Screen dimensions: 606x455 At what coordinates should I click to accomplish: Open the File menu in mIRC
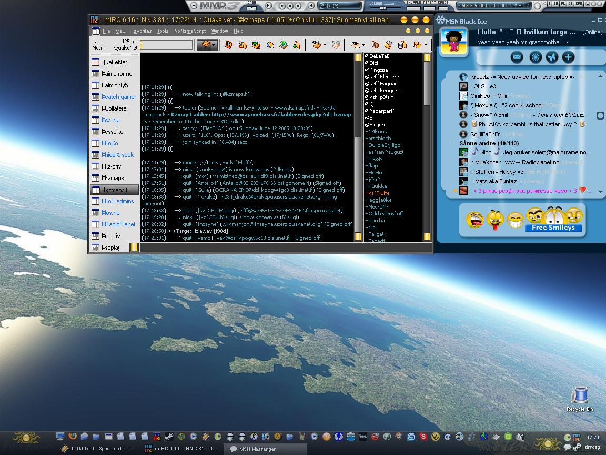click(x=106, y=31)
